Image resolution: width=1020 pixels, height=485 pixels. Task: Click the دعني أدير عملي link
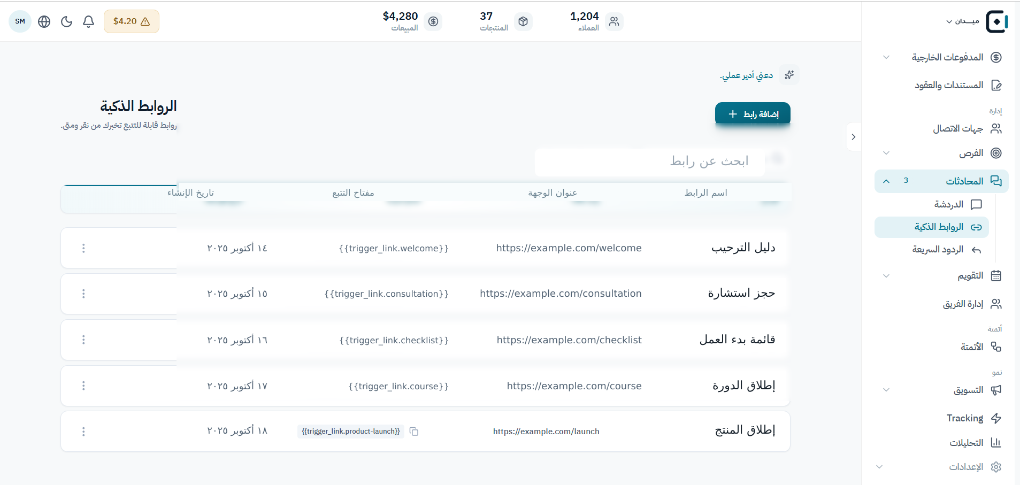[x=746, y=75]
